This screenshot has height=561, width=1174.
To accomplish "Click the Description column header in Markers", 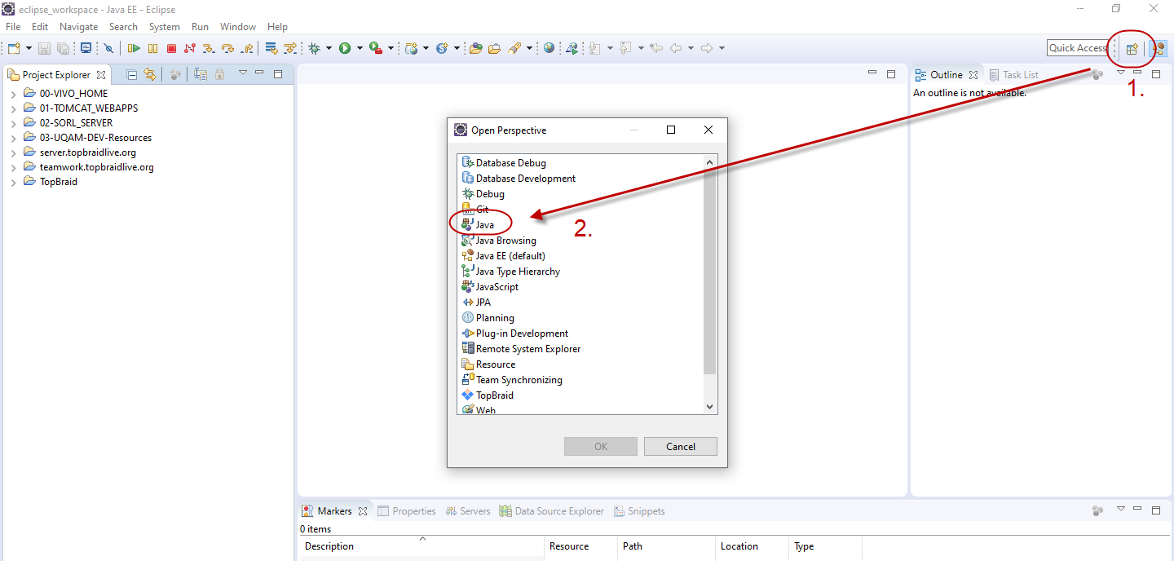I will pos(421,546).
